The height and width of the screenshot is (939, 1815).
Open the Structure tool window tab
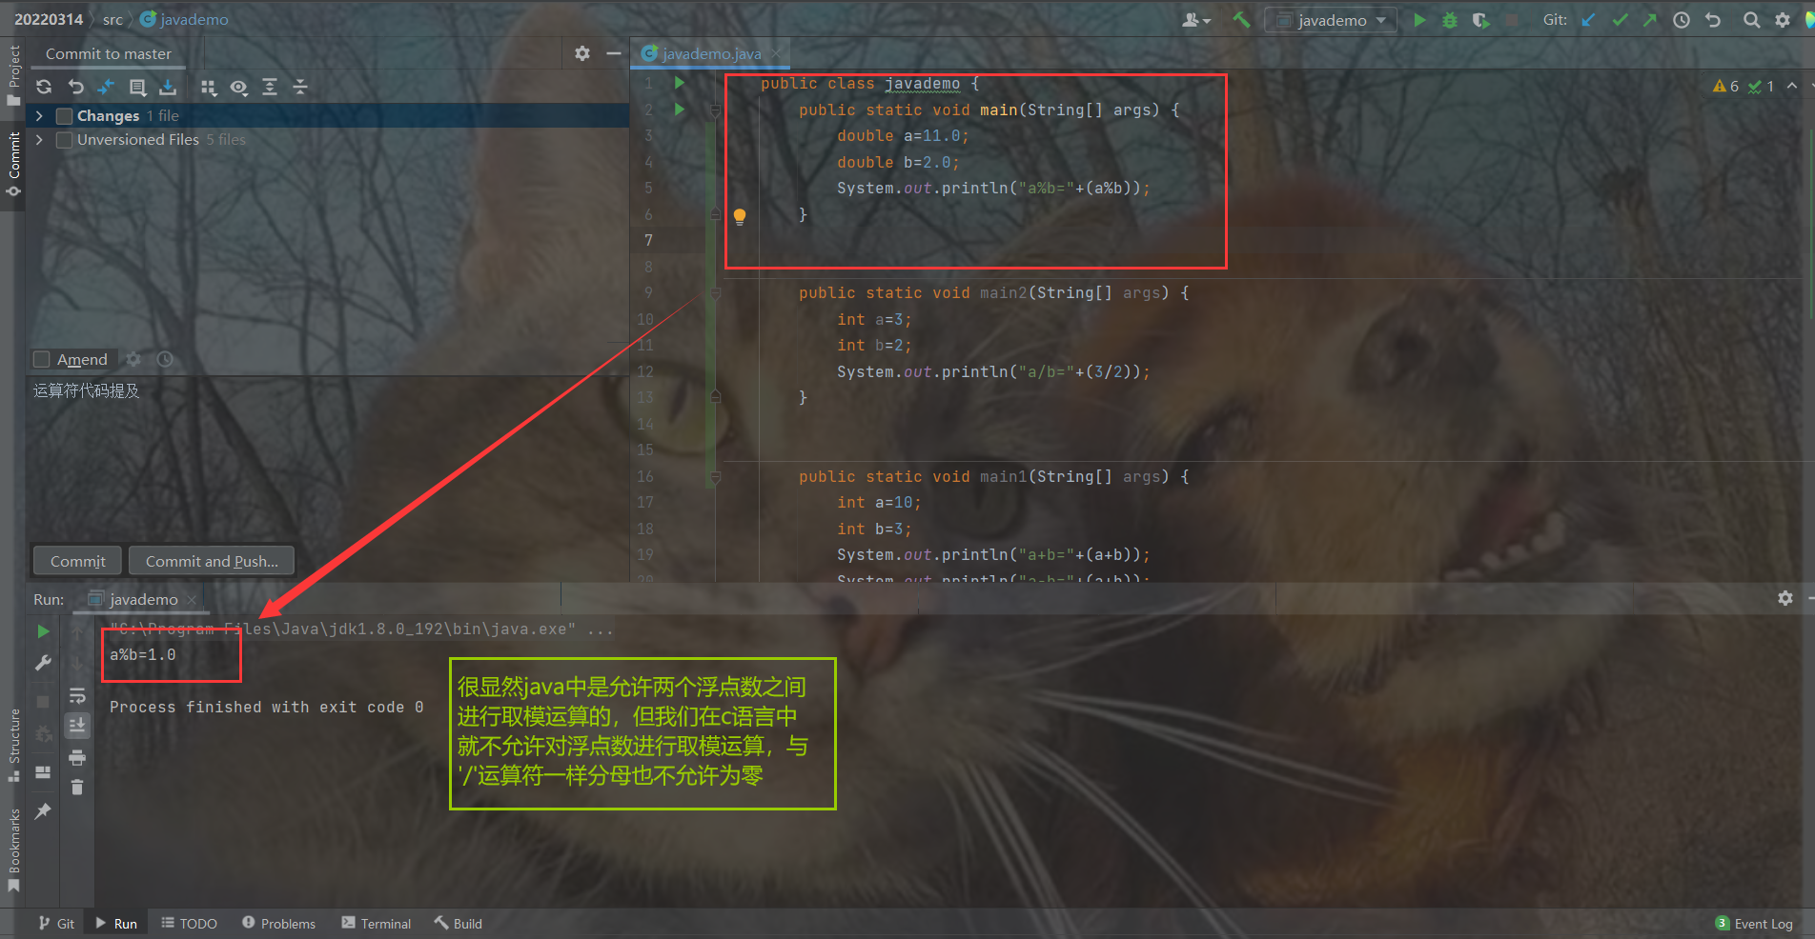[x=13, y=745]
